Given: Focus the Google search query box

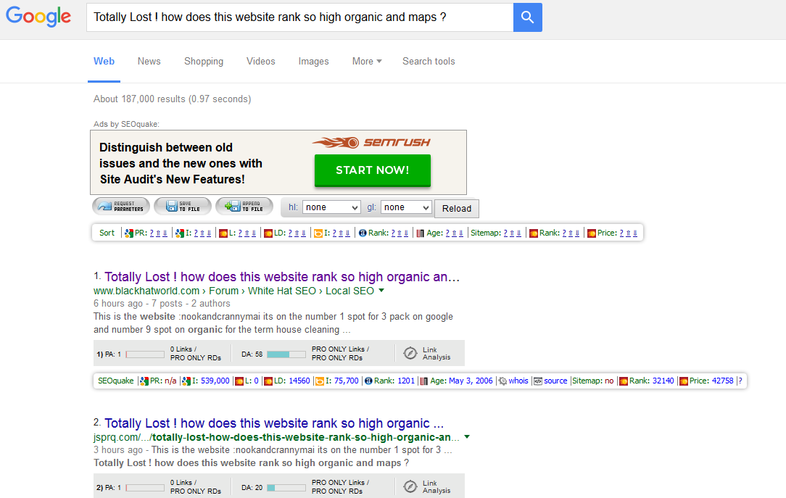Looking at the screenshot, I should [x=299, y=17].
